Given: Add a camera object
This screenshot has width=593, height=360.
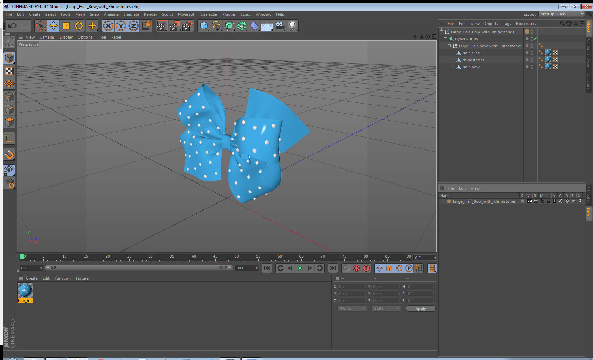Looking at the screenshot, I should (280, 26).
